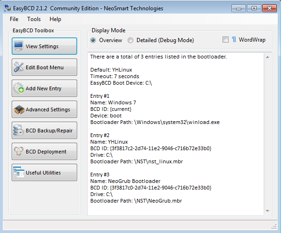Close the EasyBCD window
This screenshot has height=233, width=281.
pyautogui.click(x=269, y=8)
